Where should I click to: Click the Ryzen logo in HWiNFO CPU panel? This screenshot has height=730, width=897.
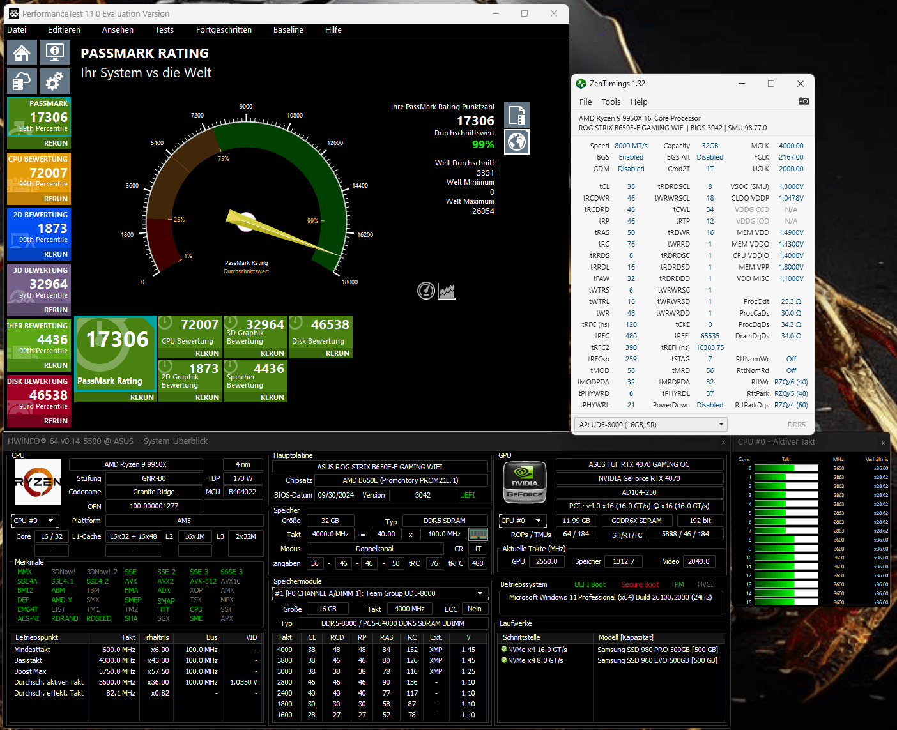[x=38, y=482]
